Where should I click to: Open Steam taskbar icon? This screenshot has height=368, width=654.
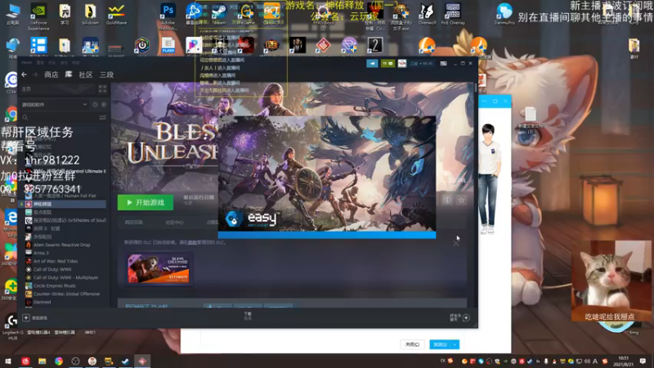(125, 361)
